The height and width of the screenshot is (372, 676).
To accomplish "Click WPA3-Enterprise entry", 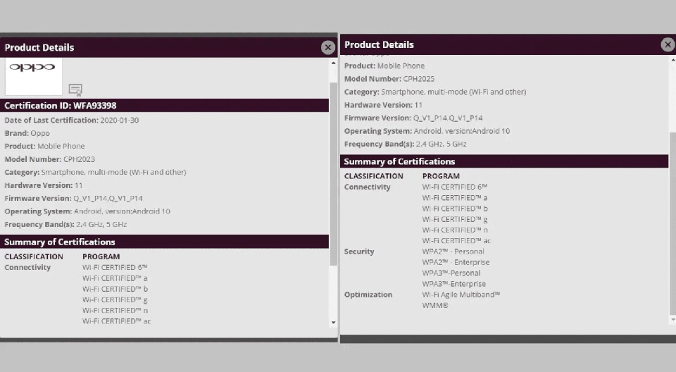I will click(454, 284).
